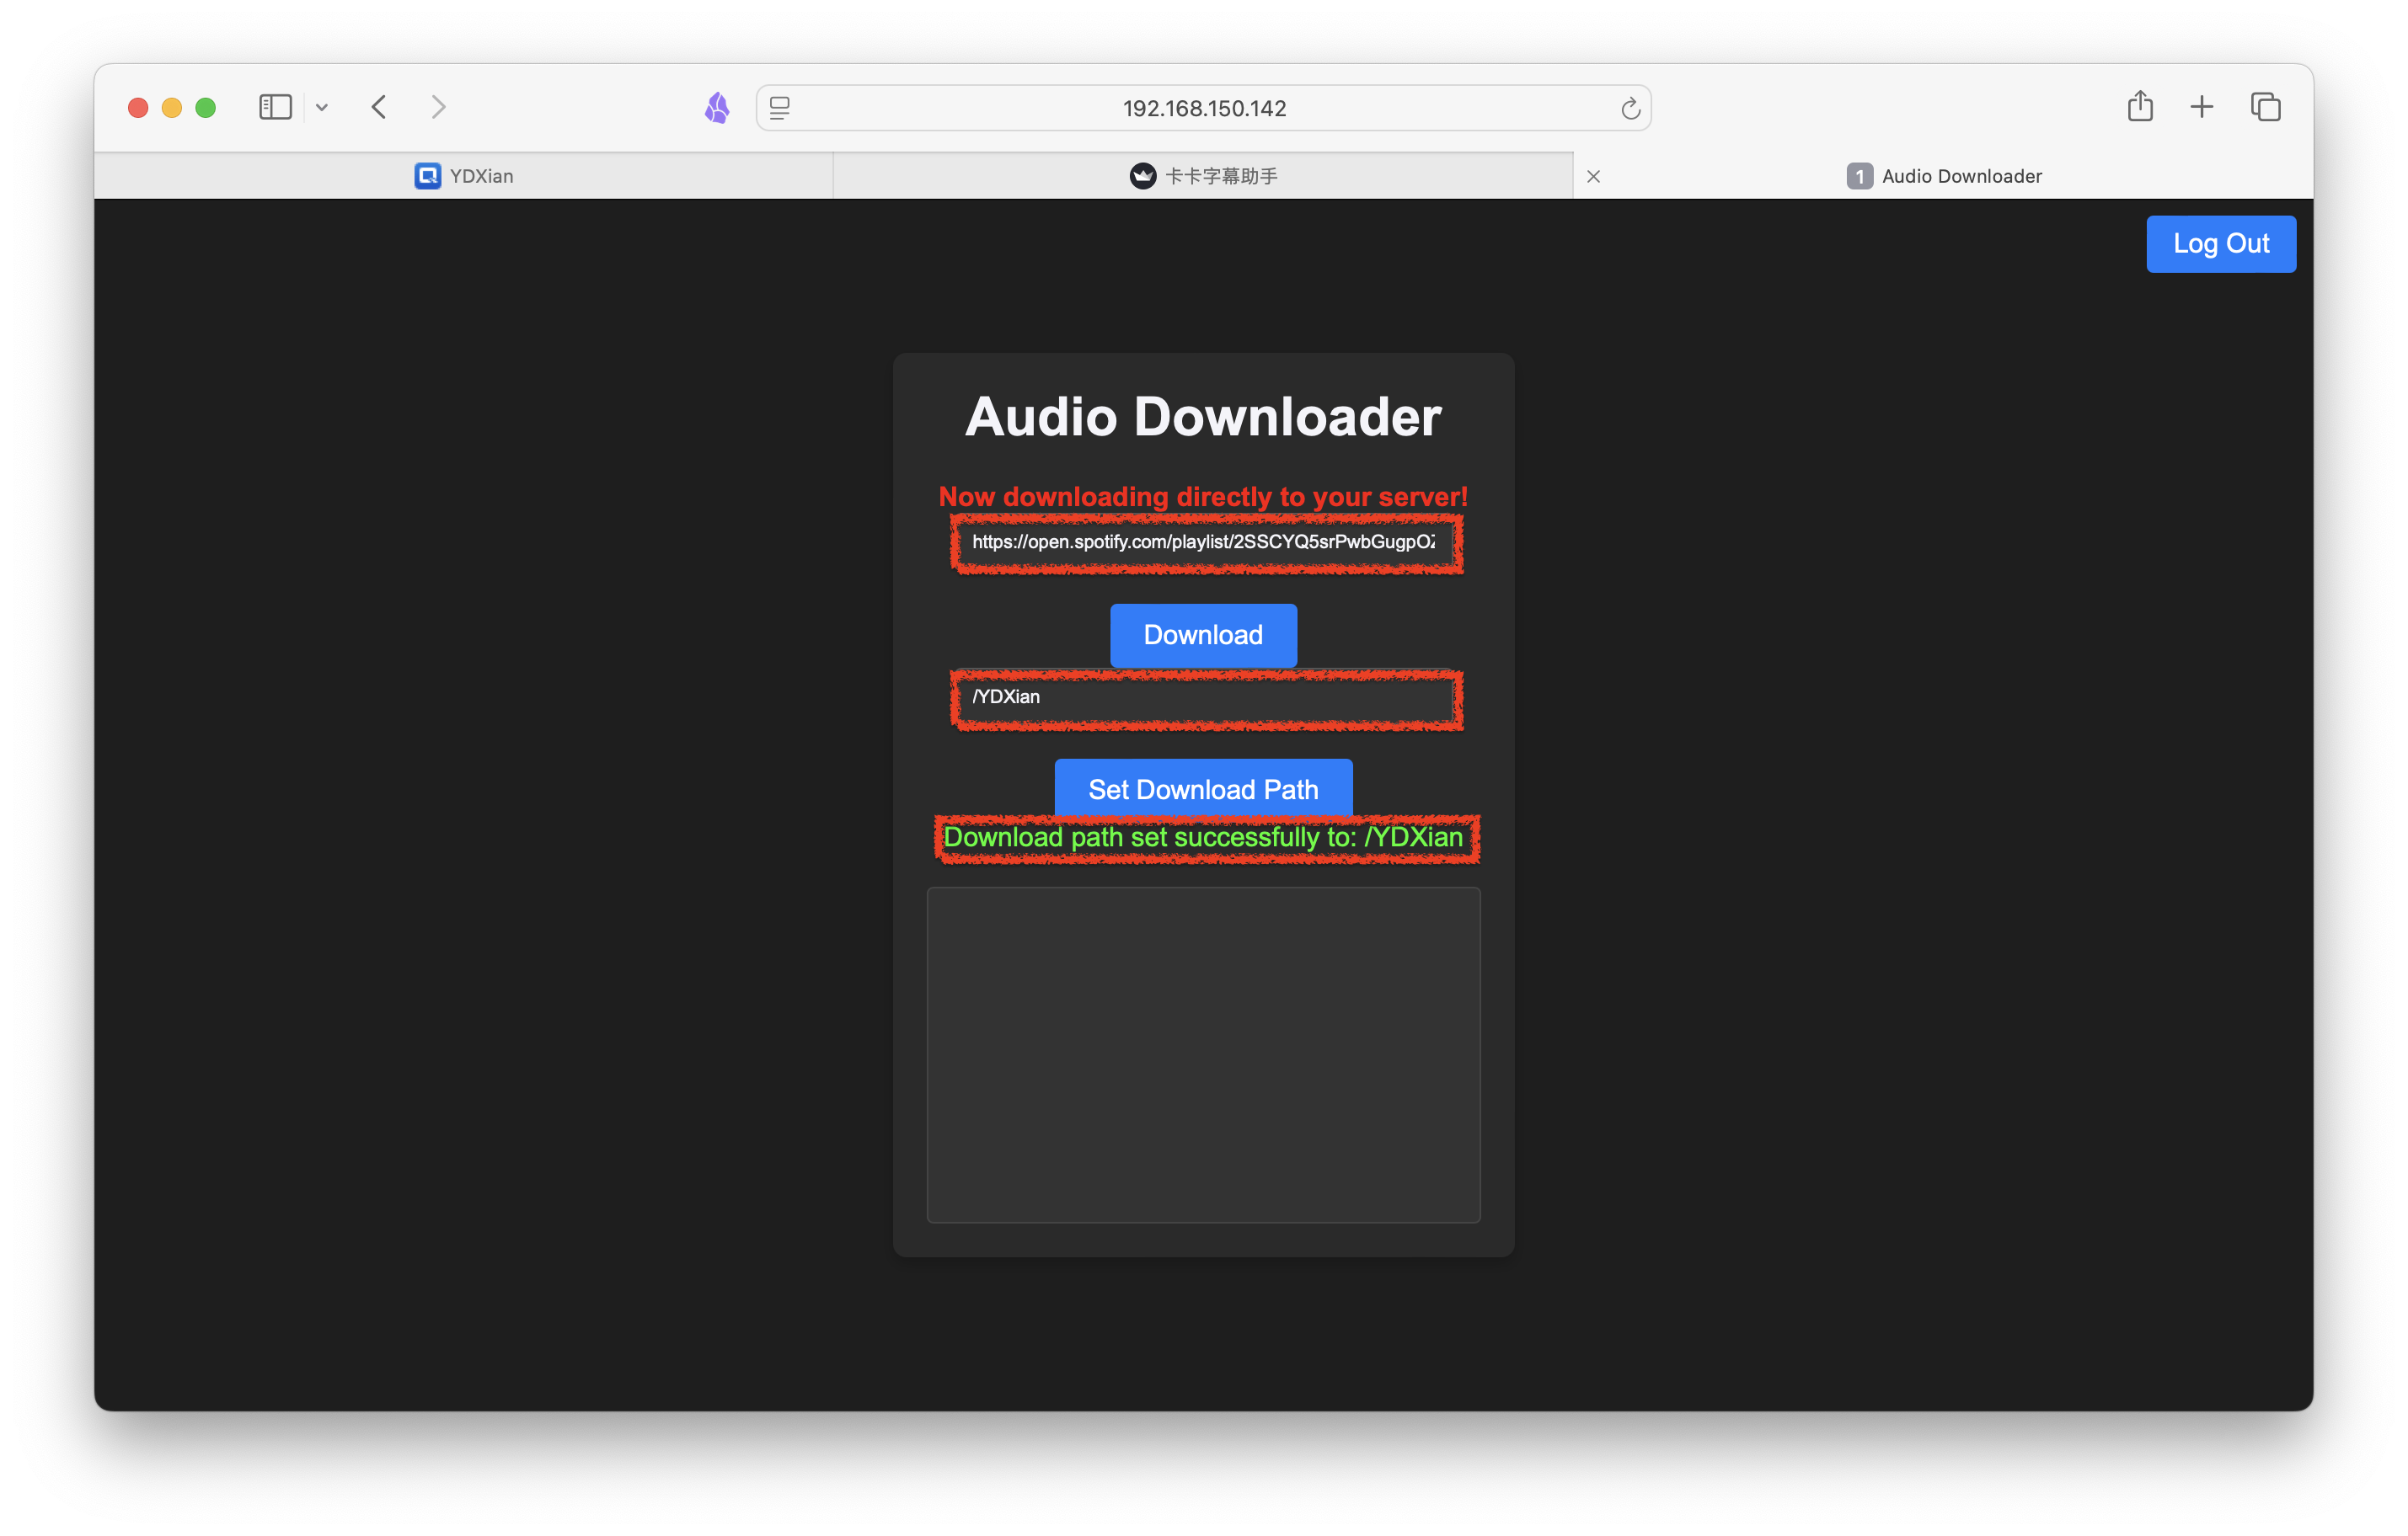Viewport: 2408px width, 1536px height.
Task: Open the page reader menu icon in address bar
Action: [x=780, y=108]
